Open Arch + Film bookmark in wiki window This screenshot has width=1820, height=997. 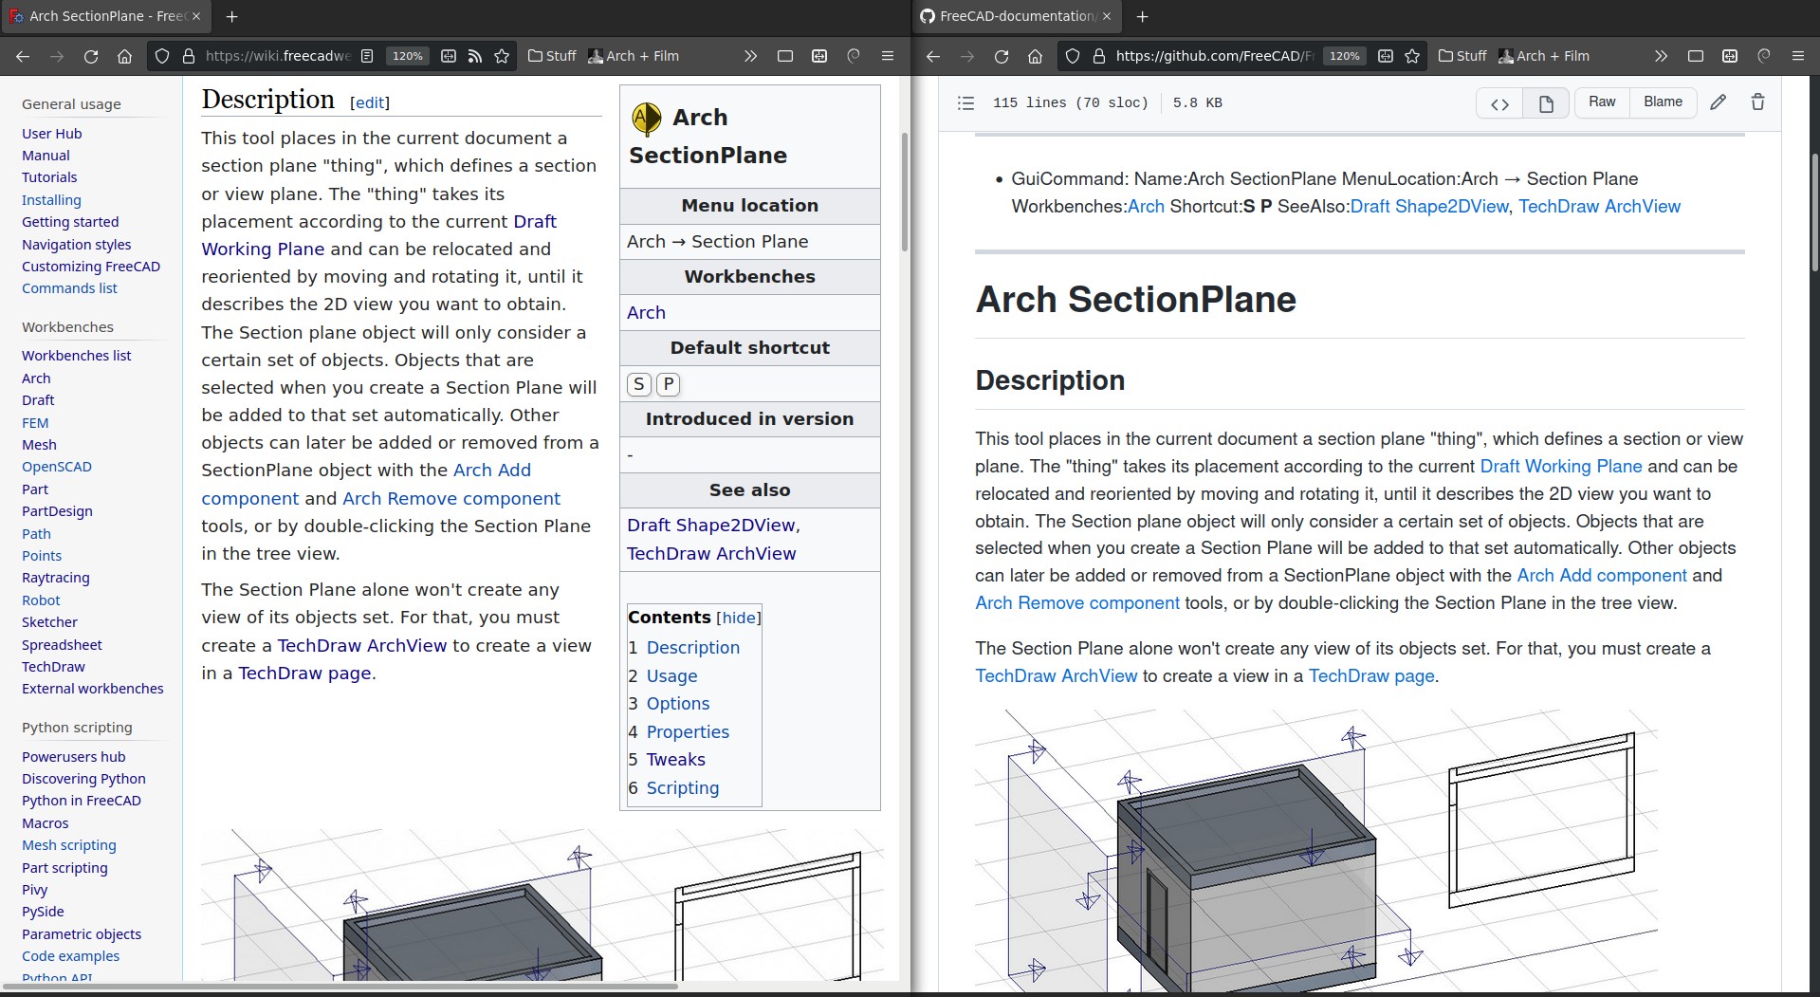pos(634,56)
